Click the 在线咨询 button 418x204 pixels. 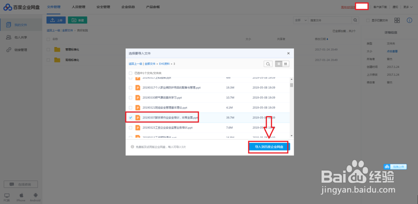(x=21, y=184)
